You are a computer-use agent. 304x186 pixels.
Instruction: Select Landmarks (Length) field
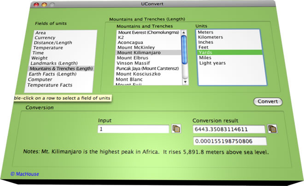[62, 63]
